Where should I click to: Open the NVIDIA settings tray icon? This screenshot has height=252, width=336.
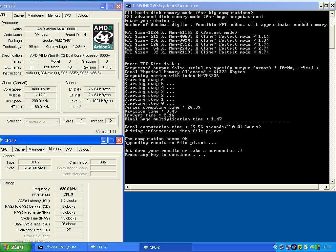[312, 247]
